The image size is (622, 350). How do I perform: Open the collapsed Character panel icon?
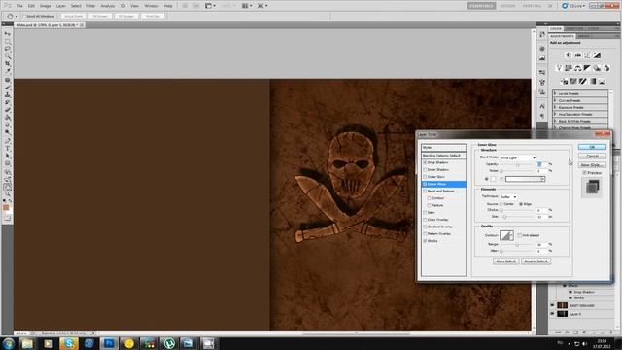(542, 106)
